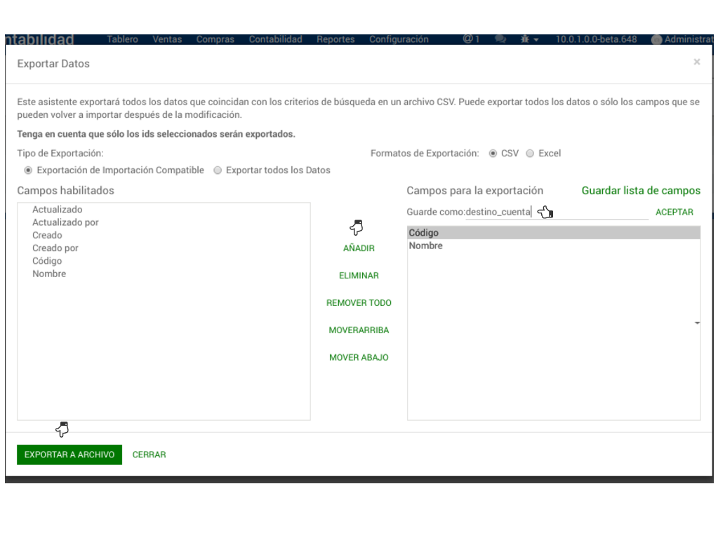Click the Administrator avatar icon

[x=657, y=40]
